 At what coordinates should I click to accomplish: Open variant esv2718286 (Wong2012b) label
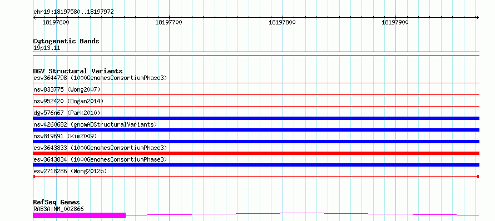70,171
